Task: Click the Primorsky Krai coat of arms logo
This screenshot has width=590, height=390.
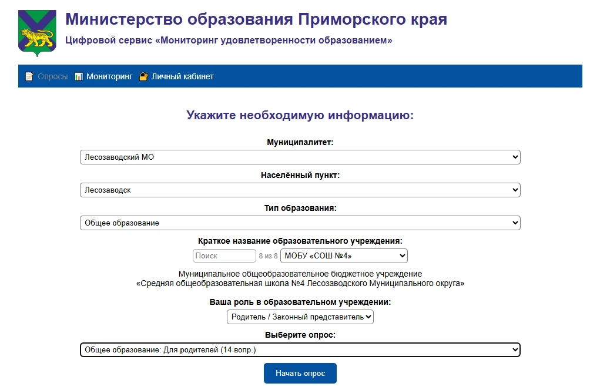Action: pyautogui.click(x=37, y=33)
